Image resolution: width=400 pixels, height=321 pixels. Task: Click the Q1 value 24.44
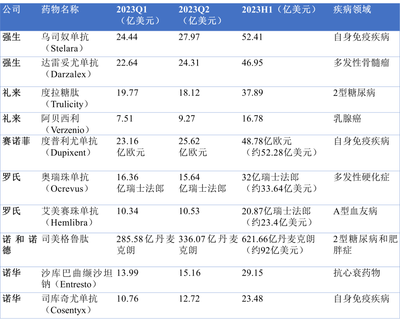pos(127,37)
